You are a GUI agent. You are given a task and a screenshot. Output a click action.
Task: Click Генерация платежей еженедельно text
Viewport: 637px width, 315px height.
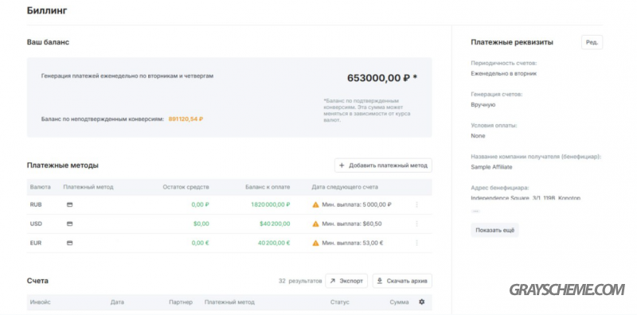point(127,76)
